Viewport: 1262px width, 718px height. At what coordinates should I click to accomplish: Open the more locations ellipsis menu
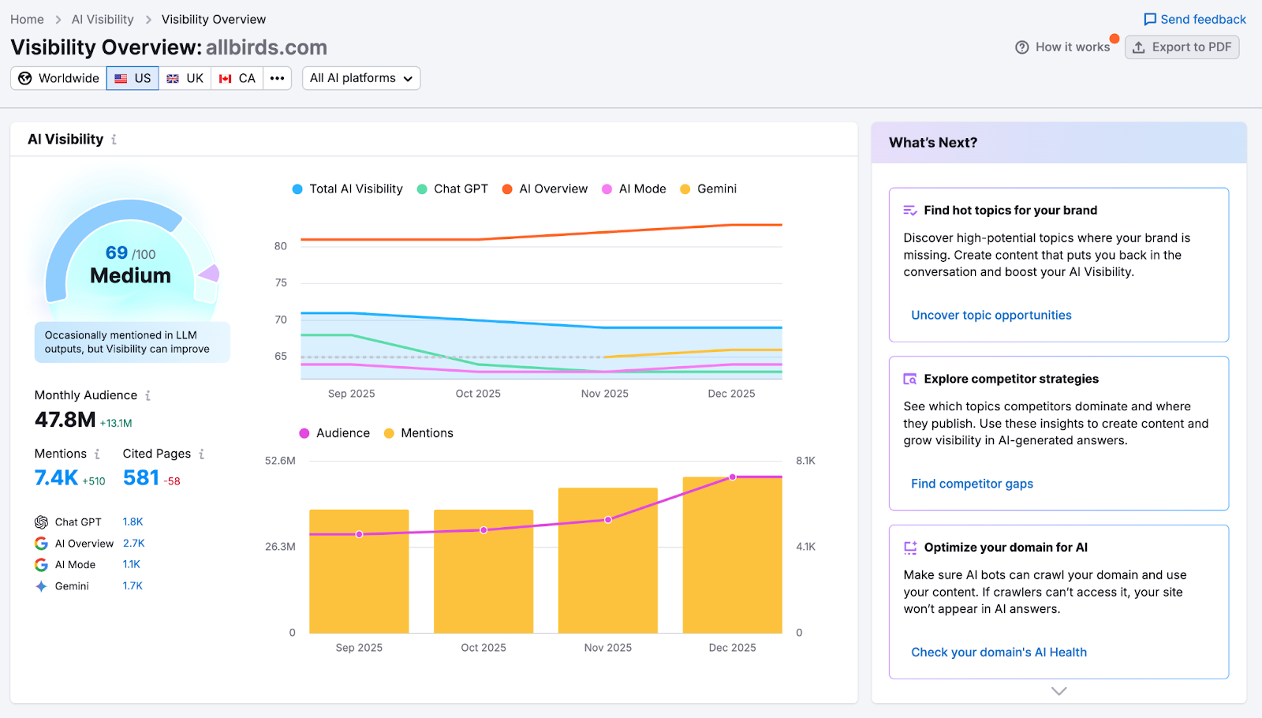[277, 78]
